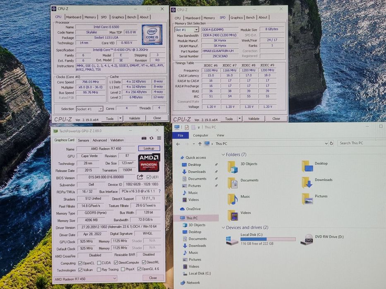
Task: Toggle the PhysX checkbox
Action: click(123, 269)
